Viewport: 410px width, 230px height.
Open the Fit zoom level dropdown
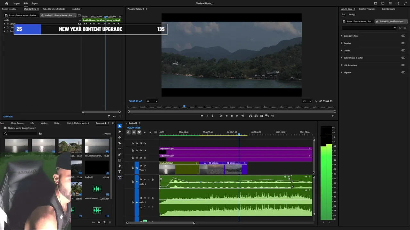[x=152, y=101]
